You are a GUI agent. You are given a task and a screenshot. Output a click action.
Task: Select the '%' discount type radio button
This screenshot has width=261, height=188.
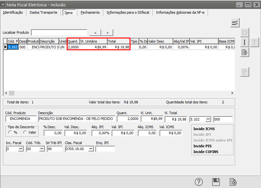[x=10, y=132]
